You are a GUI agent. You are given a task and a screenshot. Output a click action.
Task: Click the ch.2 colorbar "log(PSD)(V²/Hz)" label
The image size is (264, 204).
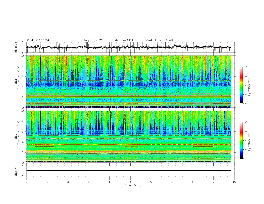tap(250, 142)
